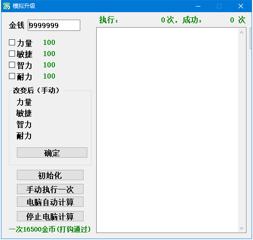The height and width of the screenshot is (240, 253).
Task: Minimize the 模拟升级 window
Action: 198,6
